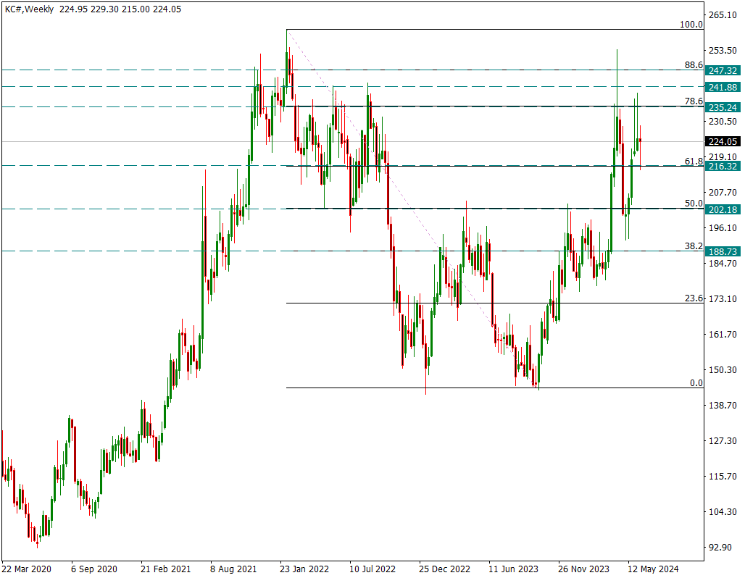Screen dimensions: 745x578
Task: Select the Fibonacci 0.0 level label
Action: point(696,383)
